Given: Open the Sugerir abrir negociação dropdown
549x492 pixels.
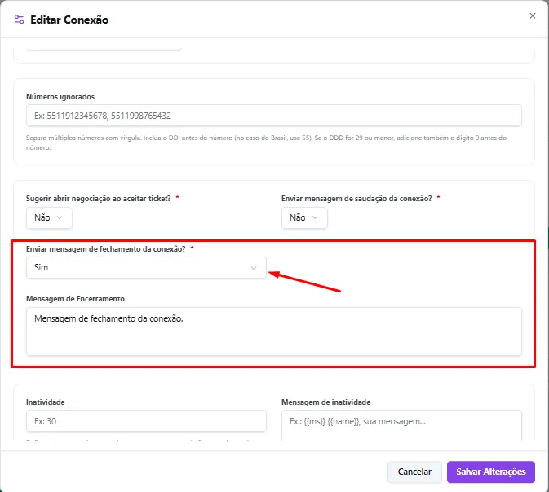Looking at the screenshot, I should (x=50, y=217).
